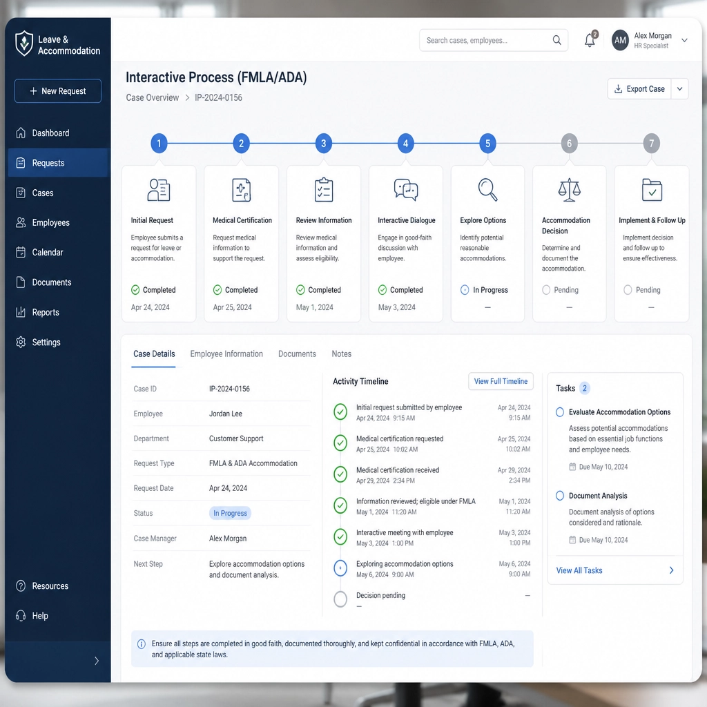This screenshot has width=707, height=707.
Task: Click In Progress status indicator on Explore Options
Action: [465, 290]
